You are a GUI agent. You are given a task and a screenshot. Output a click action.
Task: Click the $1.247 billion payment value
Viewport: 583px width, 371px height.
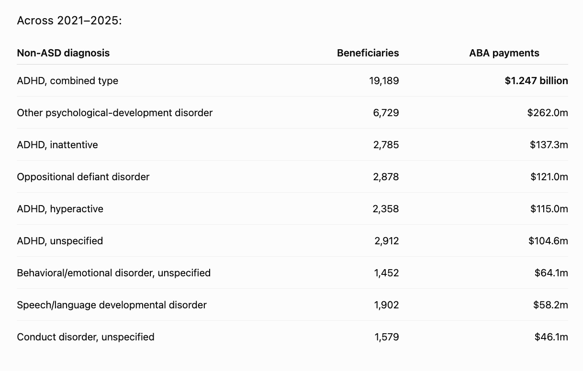pyautogui.click(x=536, y=81)
